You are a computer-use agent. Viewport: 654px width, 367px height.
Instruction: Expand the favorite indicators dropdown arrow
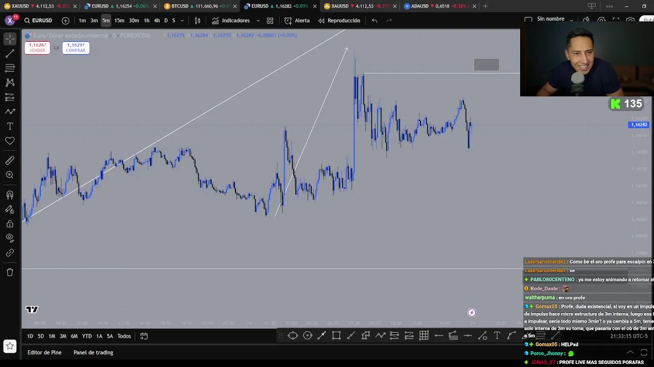[258, 20]
